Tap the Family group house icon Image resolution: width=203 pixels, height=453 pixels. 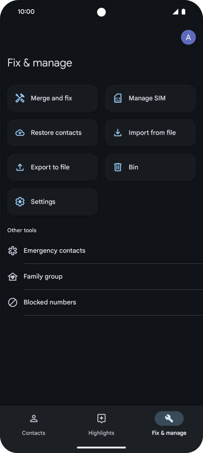coord(13,277)
